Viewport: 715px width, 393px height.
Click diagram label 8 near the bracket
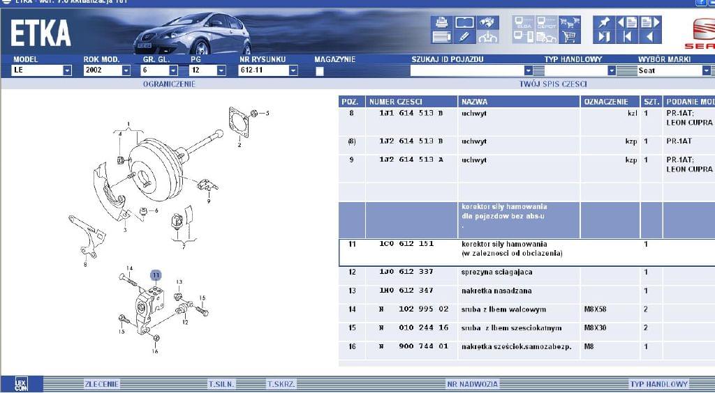coord(84,264)
